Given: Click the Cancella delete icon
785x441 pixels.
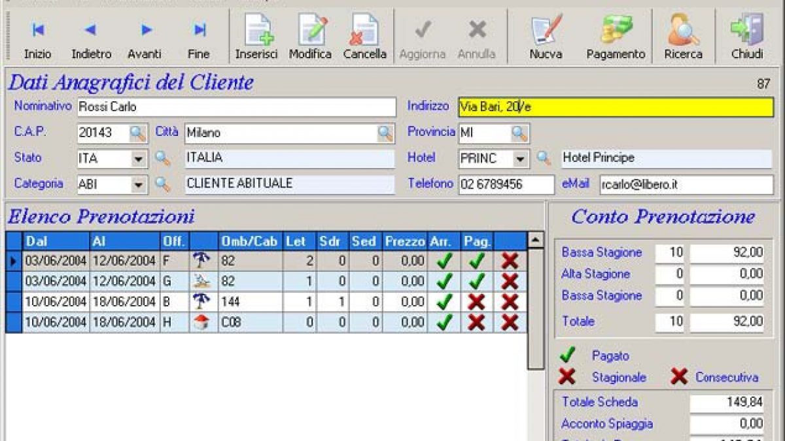Looking at the screenshot, I should (364, 30).
